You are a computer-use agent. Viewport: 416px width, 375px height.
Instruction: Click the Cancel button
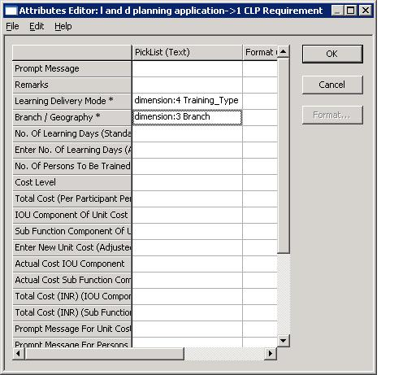pos(332,85)
